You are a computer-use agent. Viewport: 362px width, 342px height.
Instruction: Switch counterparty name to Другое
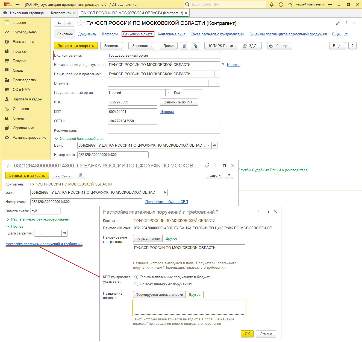[x=171, y=239]
